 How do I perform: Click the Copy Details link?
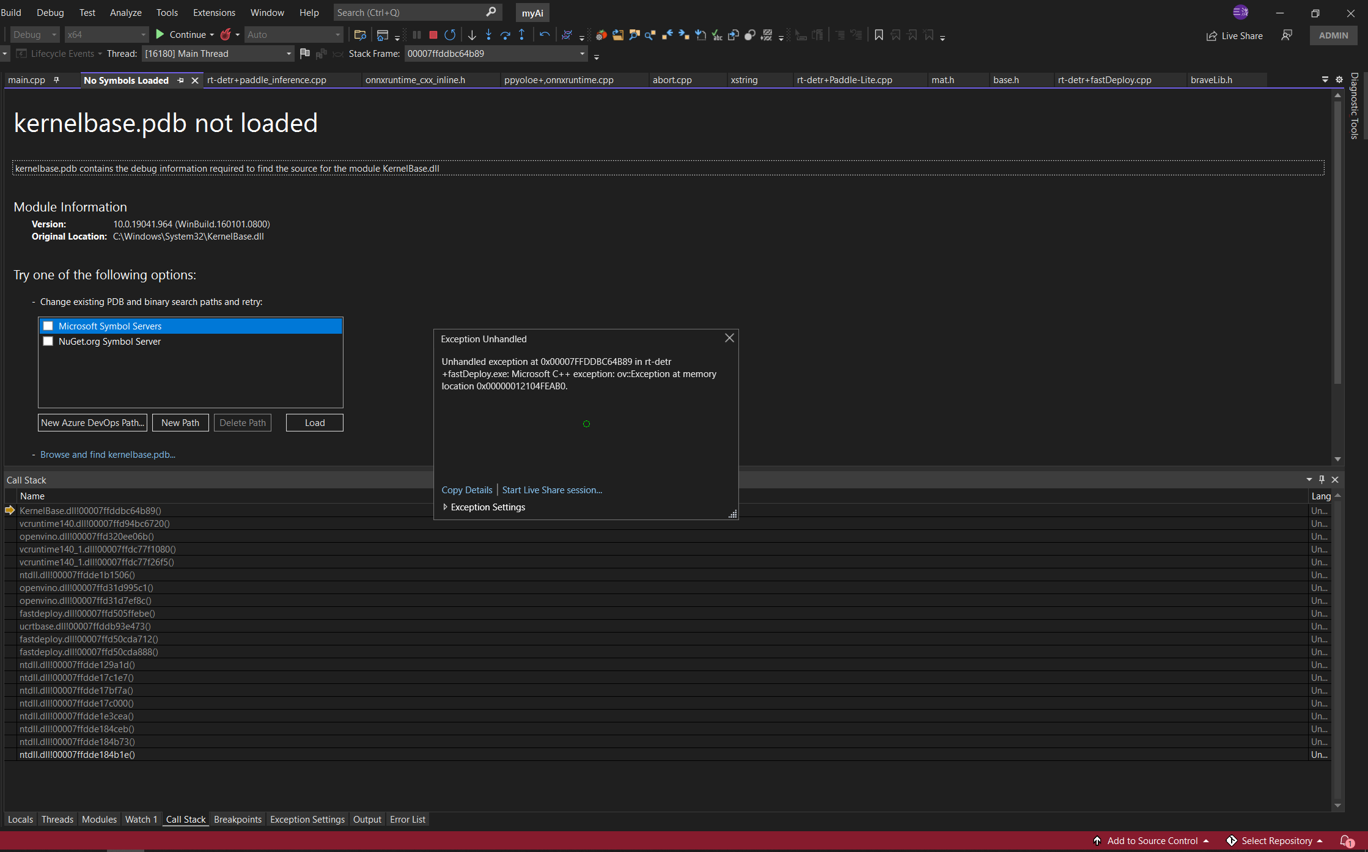tap(466, 490)
